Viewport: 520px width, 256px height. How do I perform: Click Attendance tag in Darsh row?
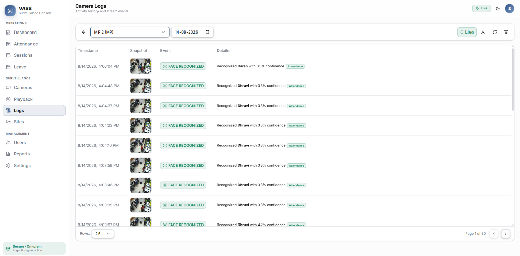coord(295,67)
